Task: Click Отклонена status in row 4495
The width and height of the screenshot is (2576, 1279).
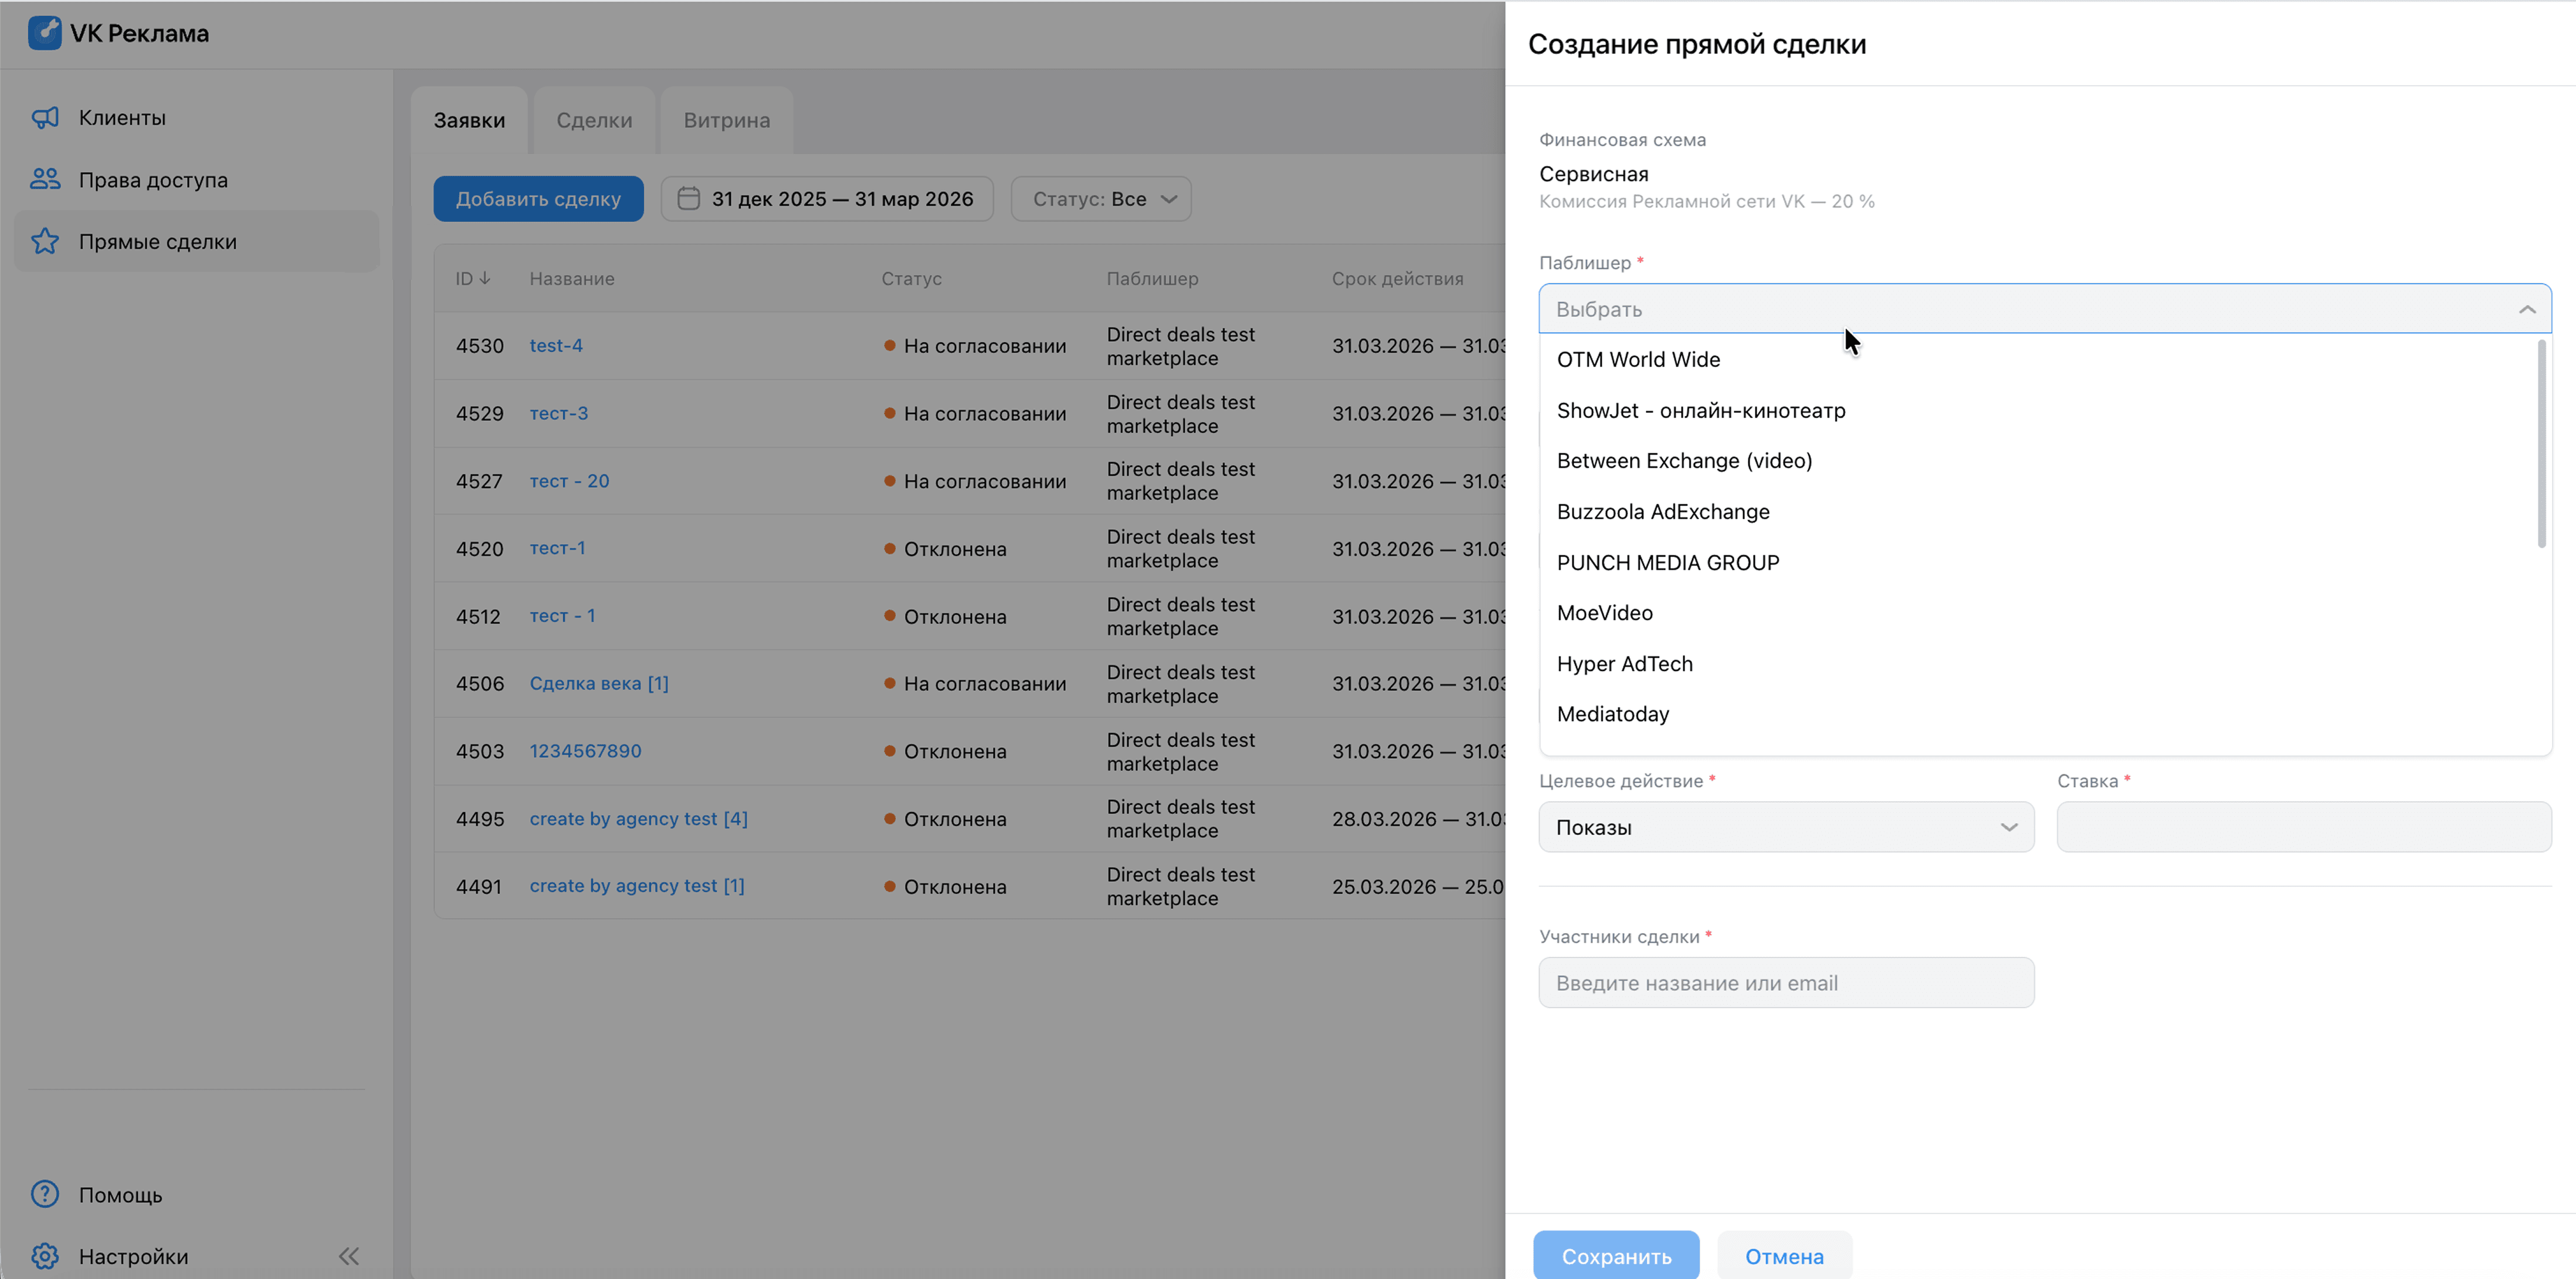Action: pyautogui.click(x=945, y=819)
